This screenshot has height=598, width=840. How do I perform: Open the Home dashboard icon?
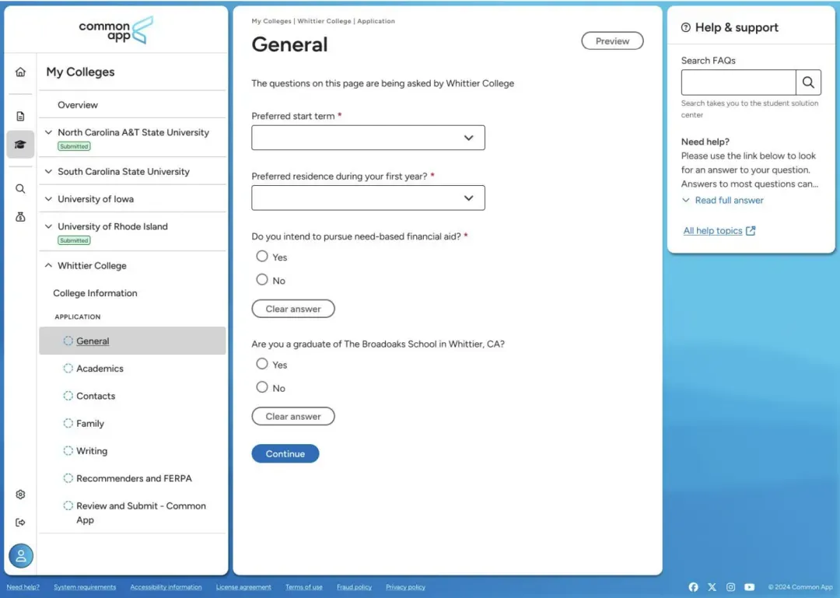click(x=20, y=72)
